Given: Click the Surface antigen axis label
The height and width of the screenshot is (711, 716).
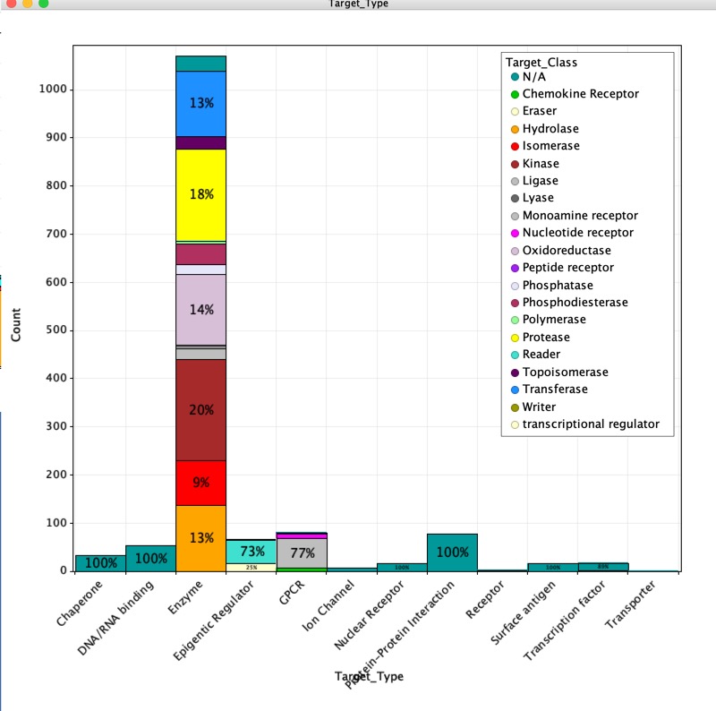Looking at the screenshot, I should [x=523, y=613].
